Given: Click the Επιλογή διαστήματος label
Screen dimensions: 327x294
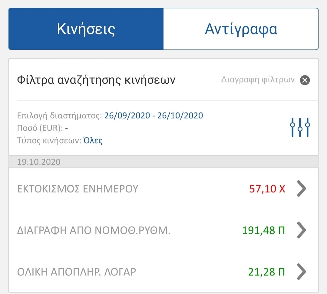Looking at the screenshot, I should [59, 116].
